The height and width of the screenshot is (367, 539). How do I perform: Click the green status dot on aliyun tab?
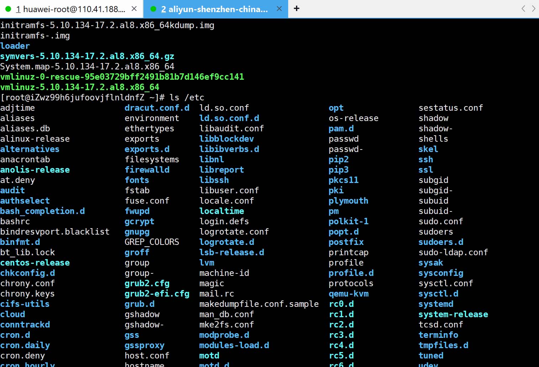click(x=153, y=9)
